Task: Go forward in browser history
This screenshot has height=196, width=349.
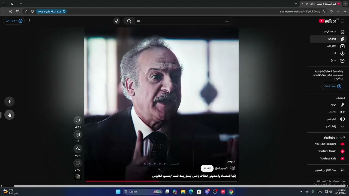Action: click(338, 11)
